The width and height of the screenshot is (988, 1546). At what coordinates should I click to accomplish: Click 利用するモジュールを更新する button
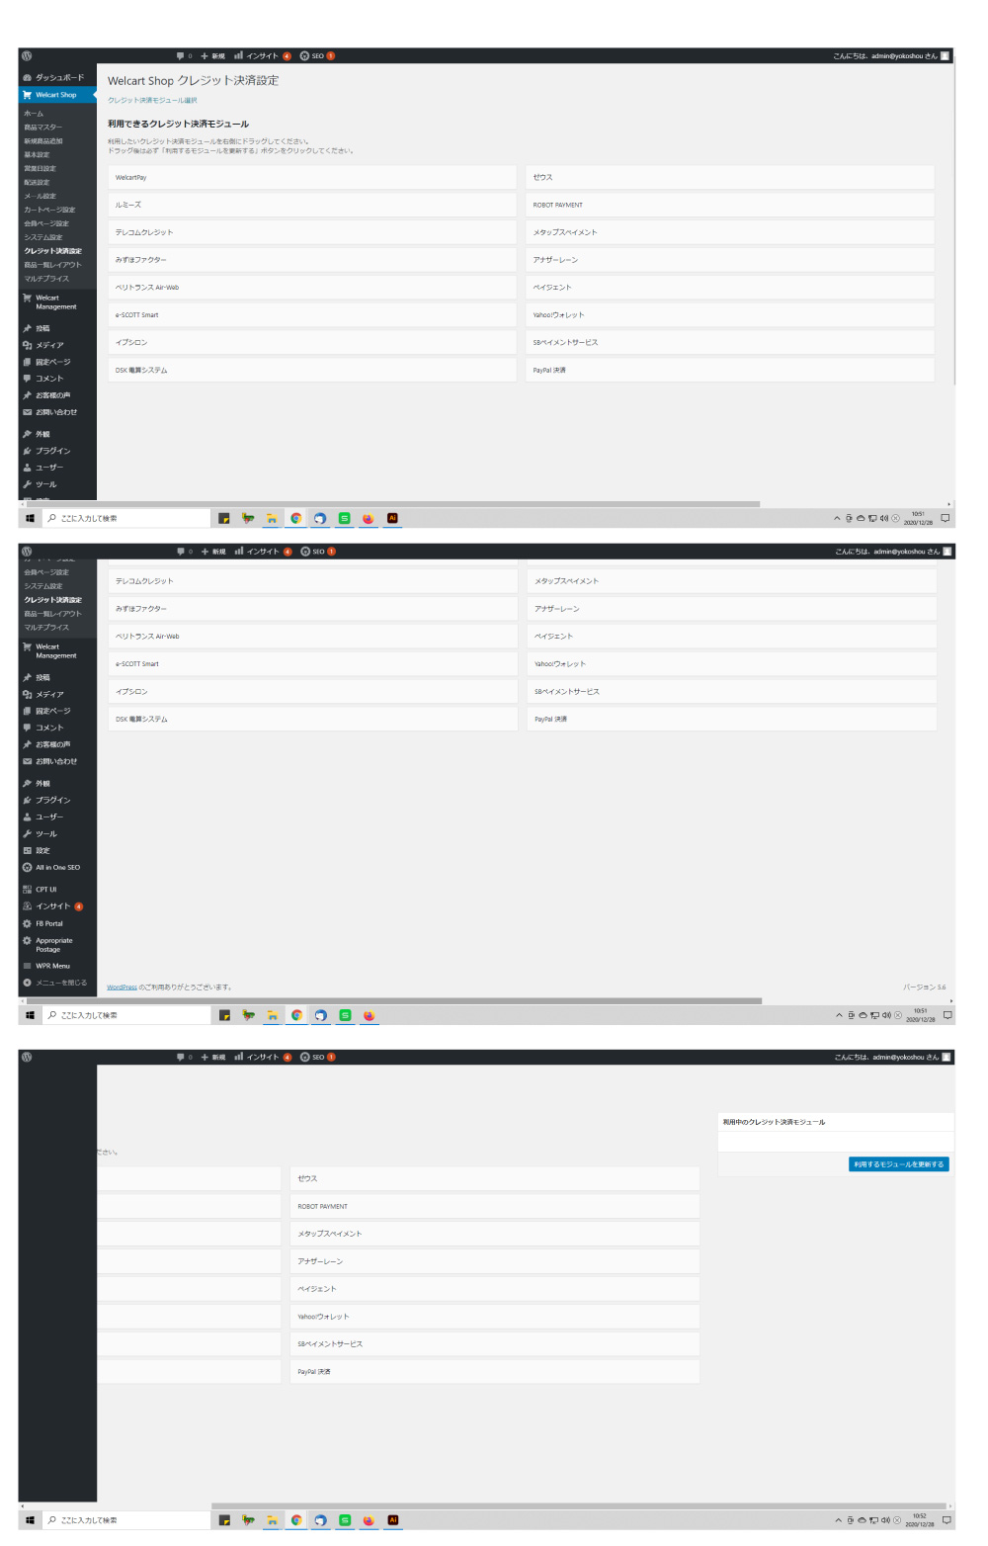click(x=899, y=1164)
